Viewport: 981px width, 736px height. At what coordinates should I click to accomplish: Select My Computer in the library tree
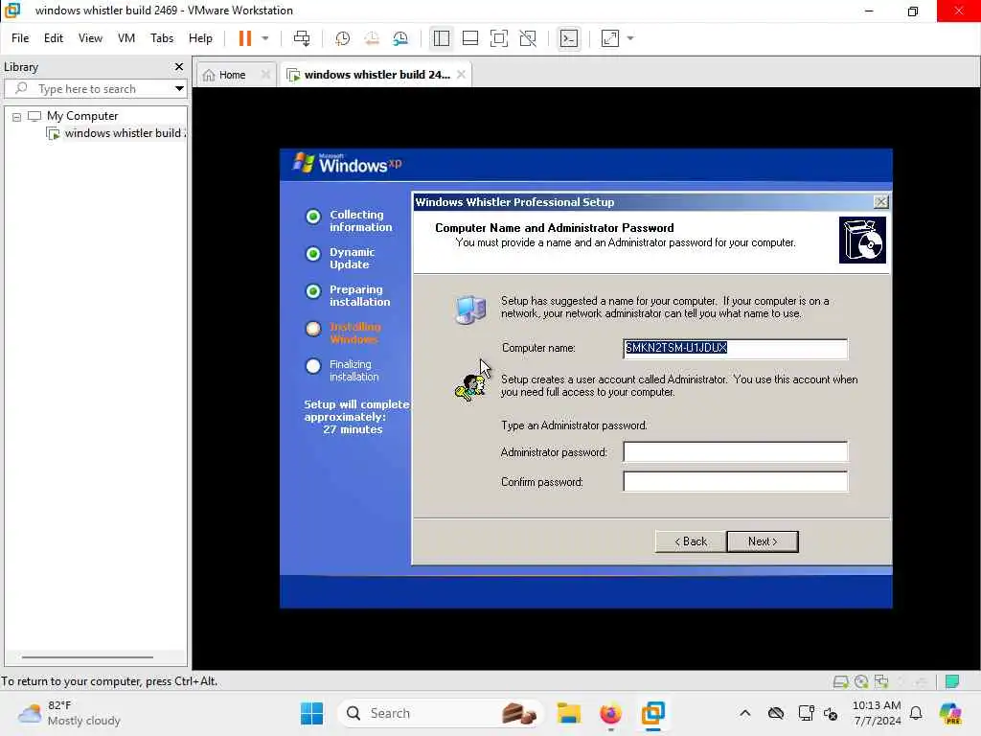[x=82, y=116]
